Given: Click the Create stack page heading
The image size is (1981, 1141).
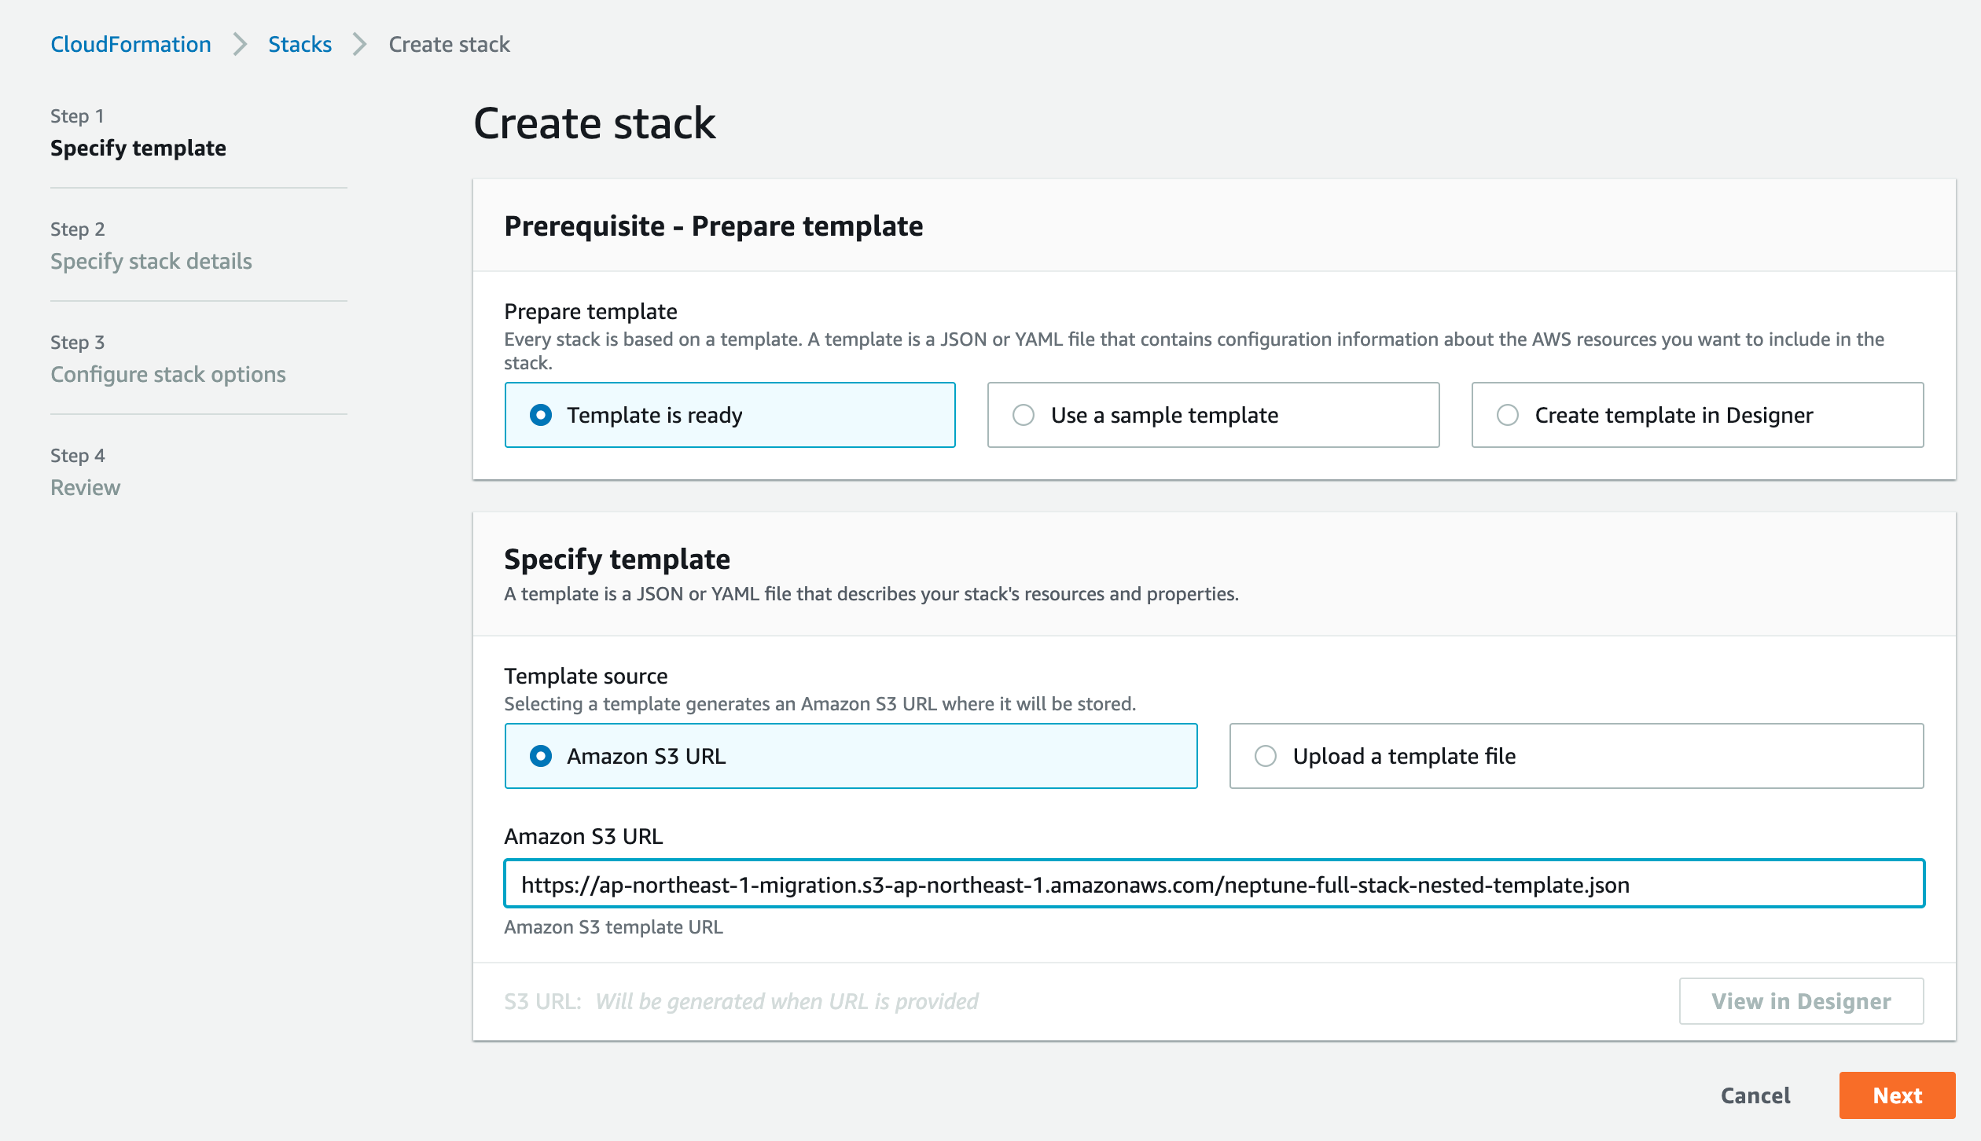Looking at the screenshot, I should tap(594, 123).
